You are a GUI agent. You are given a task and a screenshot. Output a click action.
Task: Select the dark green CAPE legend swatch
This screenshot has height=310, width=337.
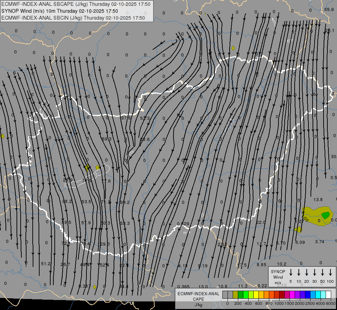(x=241, y=295)
